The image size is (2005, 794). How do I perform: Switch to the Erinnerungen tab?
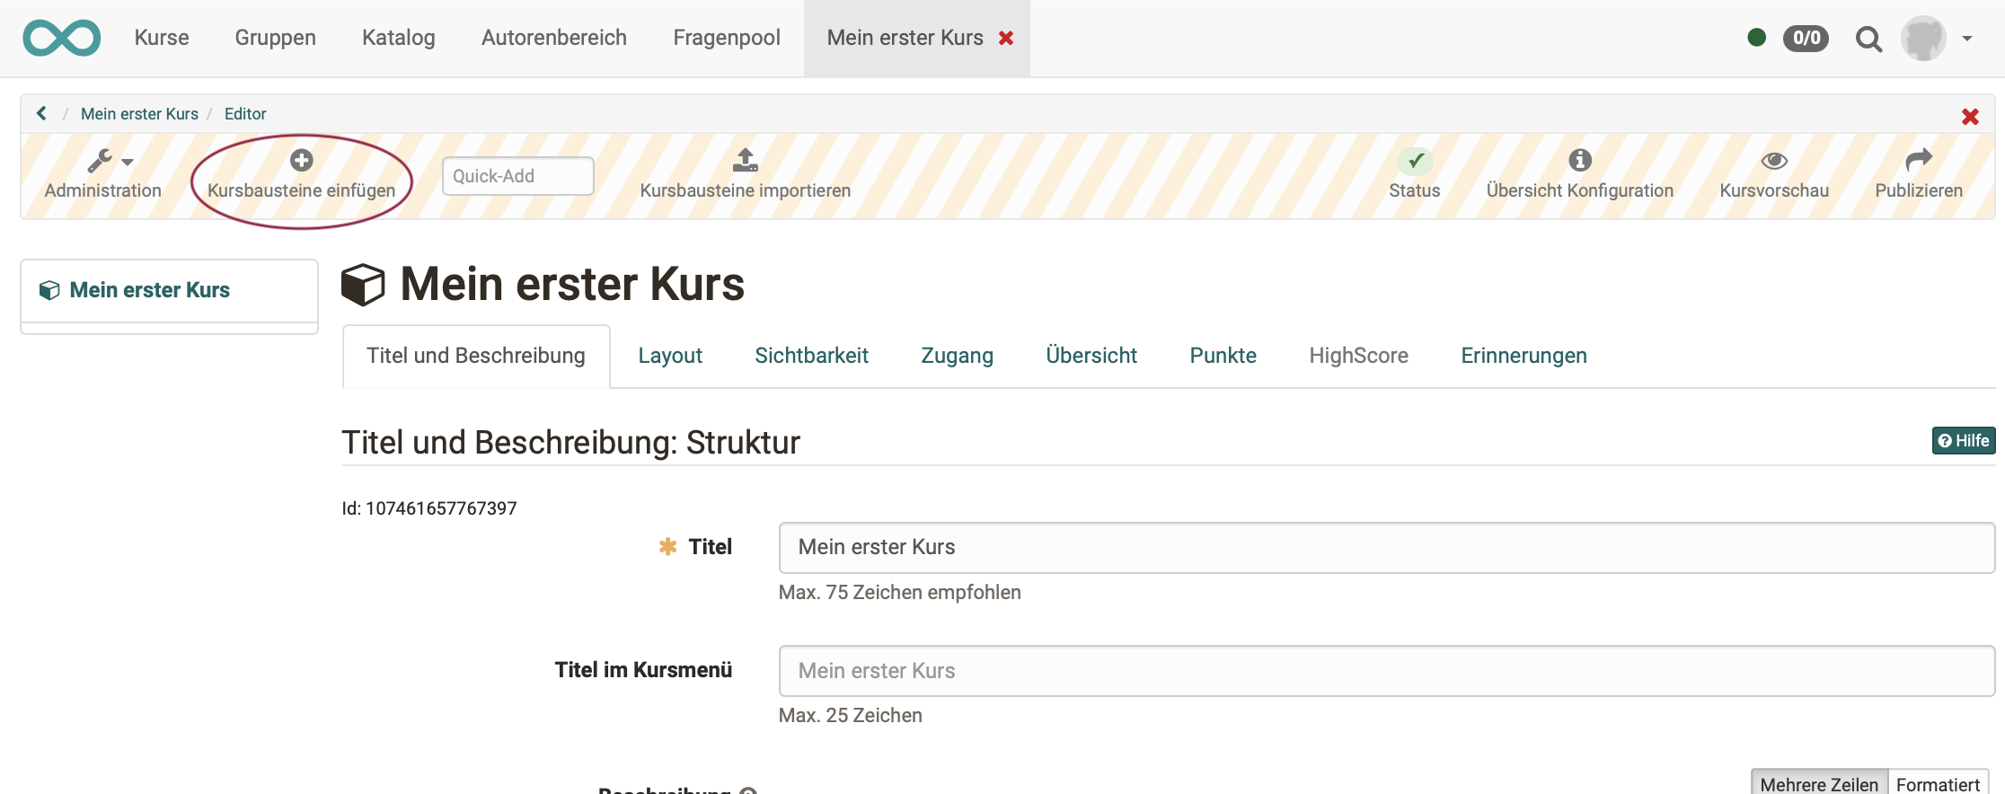(1524, 356)
